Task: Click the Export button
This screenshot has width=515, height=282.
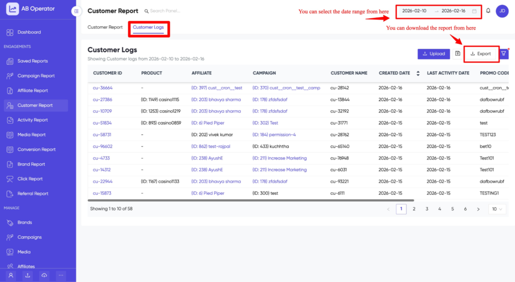Action: (481, 54)
